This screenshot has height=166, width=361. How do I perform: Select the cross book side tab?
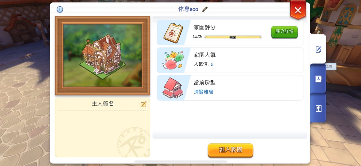pyautogui.click(x=318, y=108)
